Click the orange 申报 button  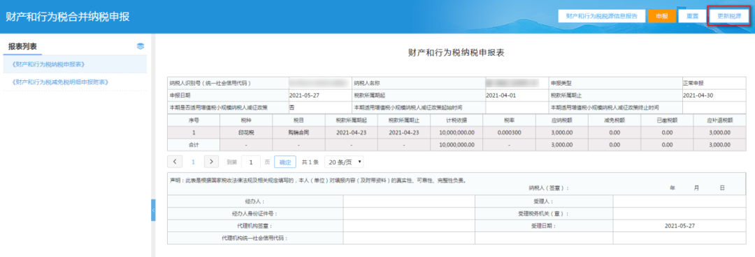661,16
